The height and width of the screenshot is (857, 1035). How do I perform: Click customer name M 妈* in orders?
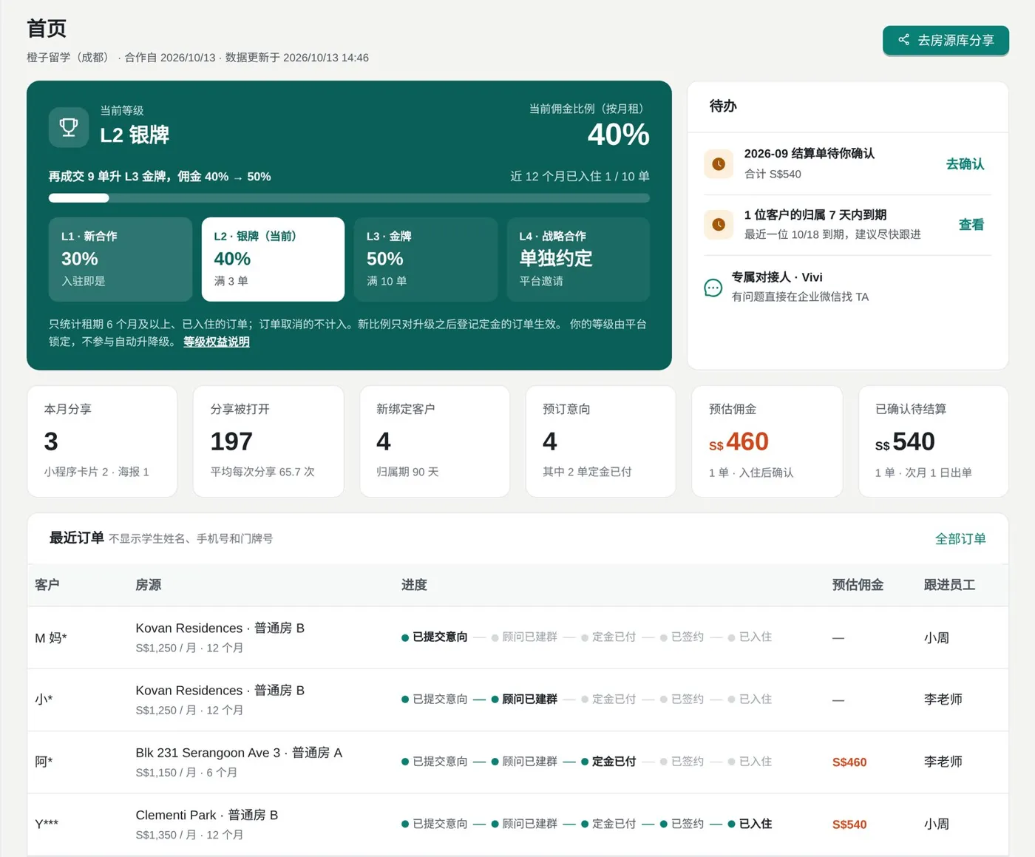pyautogui.click(x=51, y=638)
